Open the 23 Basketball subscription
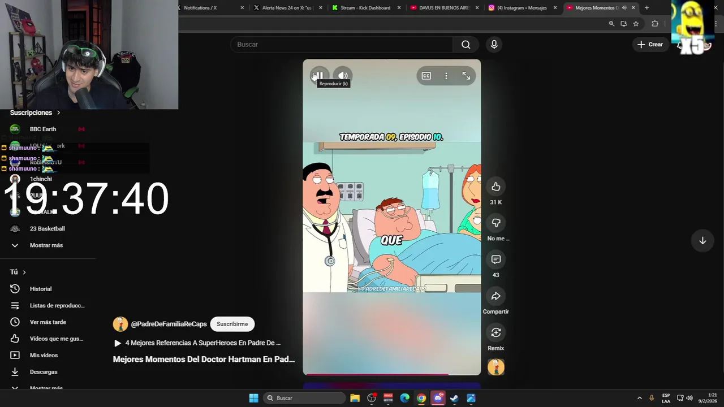This screenshot has width=724, height=407. click(48, 228)
